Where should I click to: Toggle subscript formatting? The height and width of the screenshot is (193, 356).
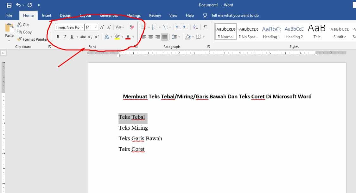point(90,37)
